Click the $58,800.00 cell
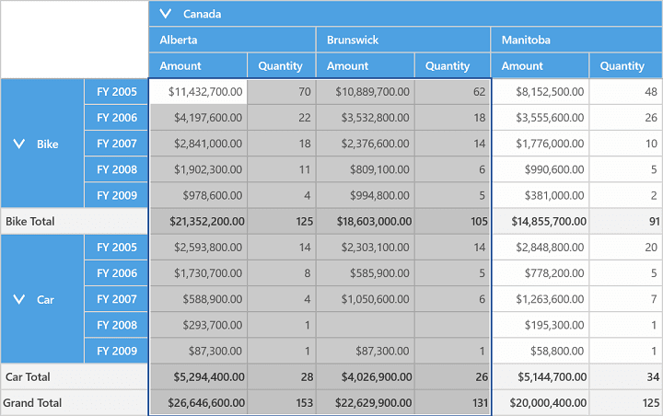Screen dimensions: 663x416 click(x=540, y=351)
